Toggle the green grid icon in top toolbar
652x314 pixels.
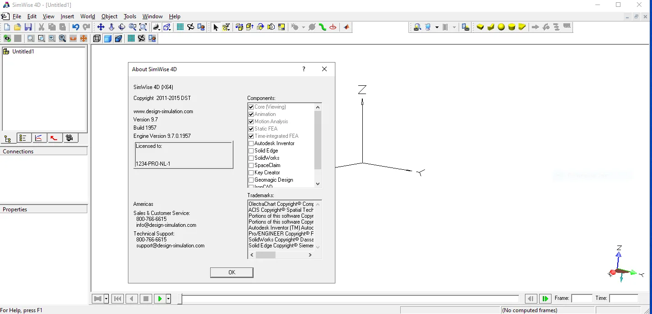pos(180,27)
